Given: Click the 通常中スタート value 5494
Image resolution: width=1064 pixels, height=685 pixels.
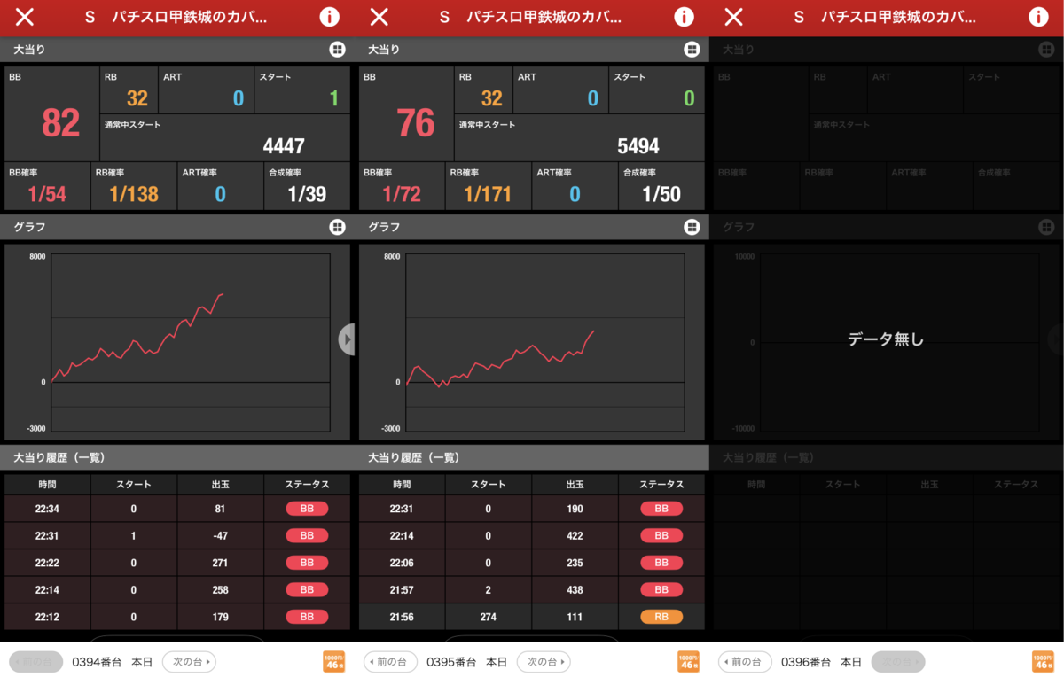Looking at the screenshot, I should 638,146.
